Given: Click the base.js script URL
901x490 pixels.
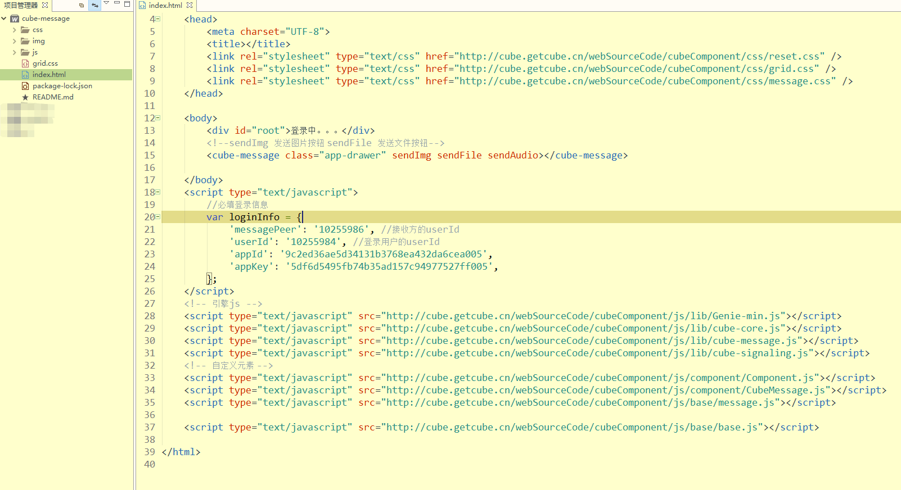Looking at the screenshot, I should [x=572, y=427].
